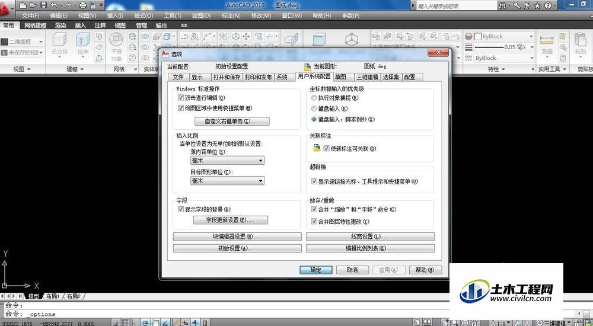
Task: Click the 字段更新设置 button
Action: (231, 220)
